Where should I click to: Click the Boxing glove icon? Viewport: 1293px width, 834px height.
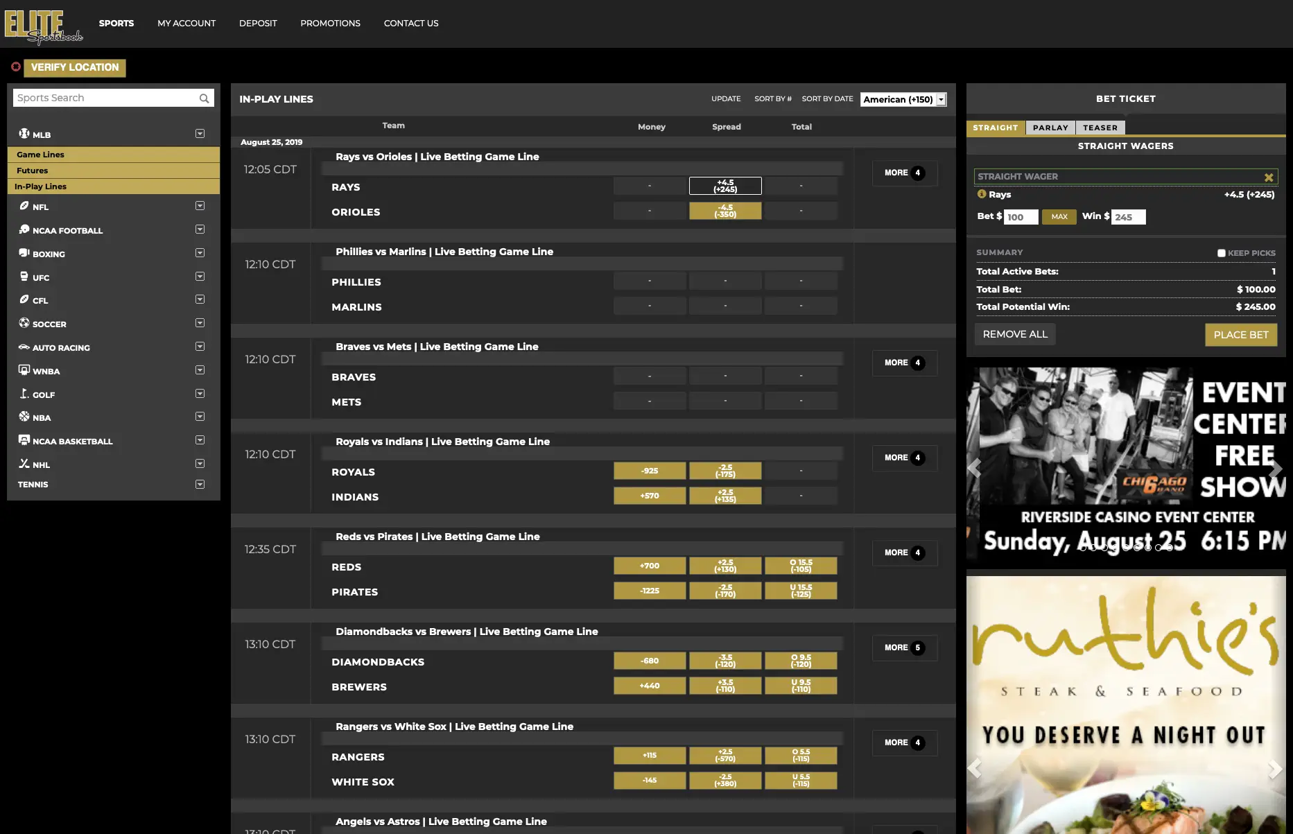[24, 253]
